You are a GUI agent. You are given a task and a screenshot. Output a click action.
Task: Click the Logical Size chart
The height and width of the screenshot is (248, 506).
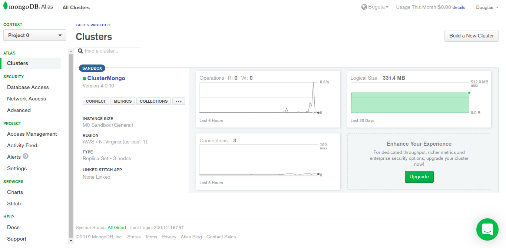click(x=410, y=97)
